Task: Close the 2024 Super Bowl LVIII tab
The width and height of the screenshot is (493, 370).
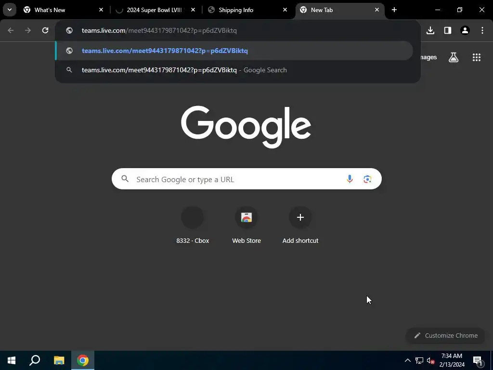Action: 193,10
